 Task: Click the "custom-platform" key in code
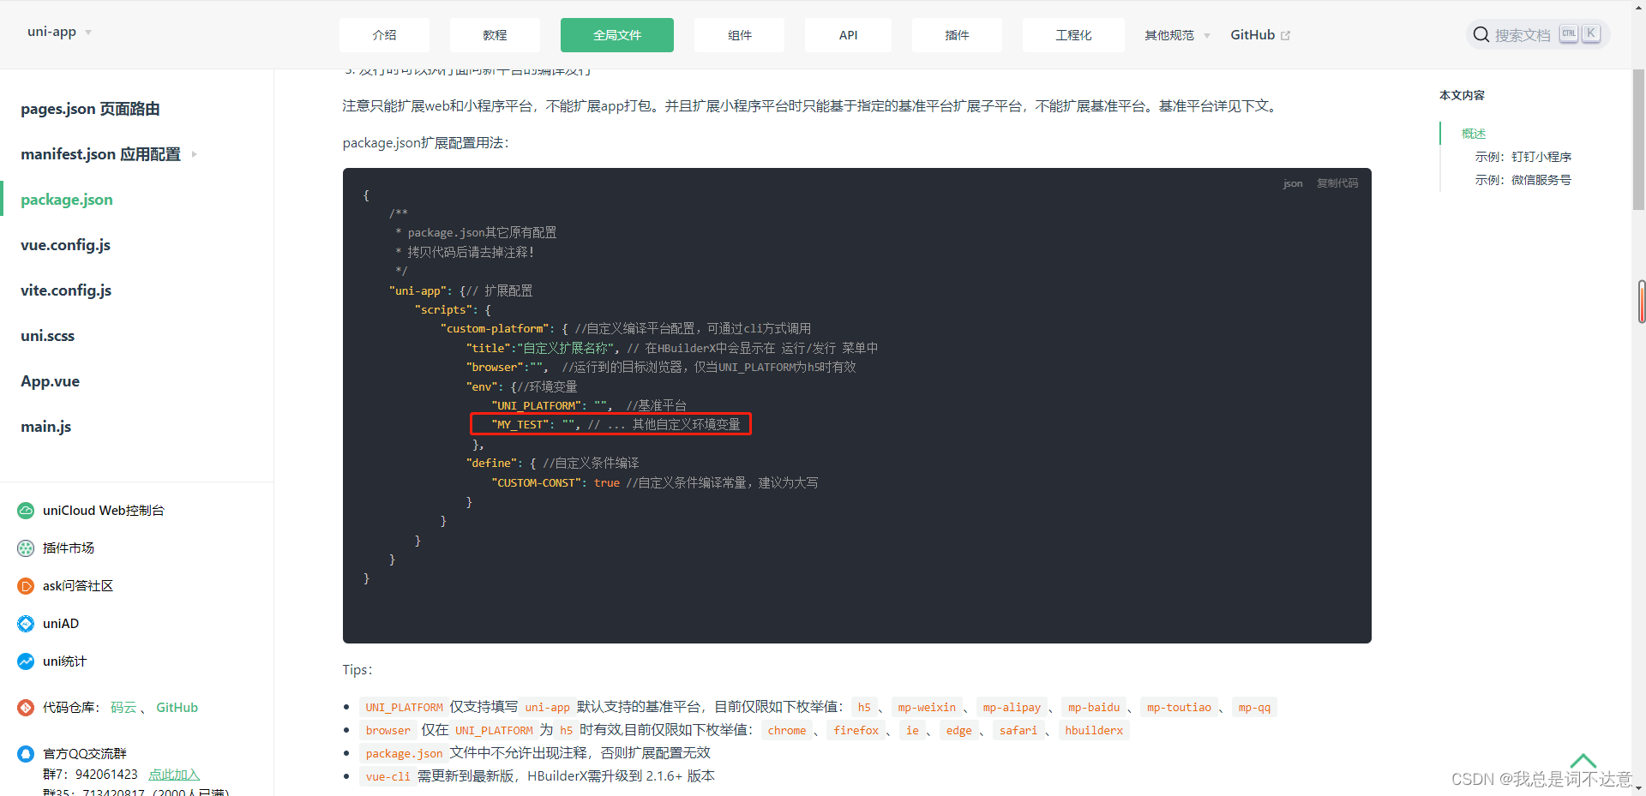point(495,329)
